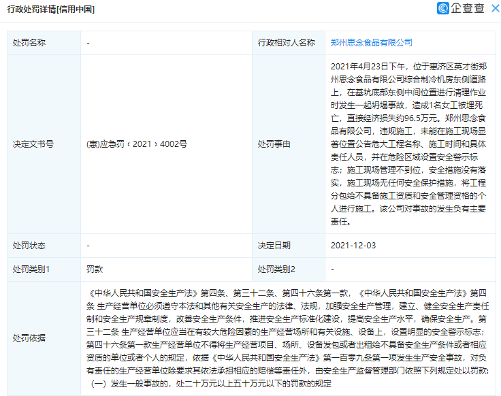Click the 行政相对人名称 label cell
Image resolution: width=501 pixels, height=396 pixels.
pyautogui.click(x=289, y=43)
